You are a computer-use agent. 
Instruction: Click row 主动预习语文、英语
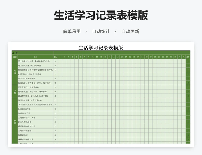[x=35, y=118]
